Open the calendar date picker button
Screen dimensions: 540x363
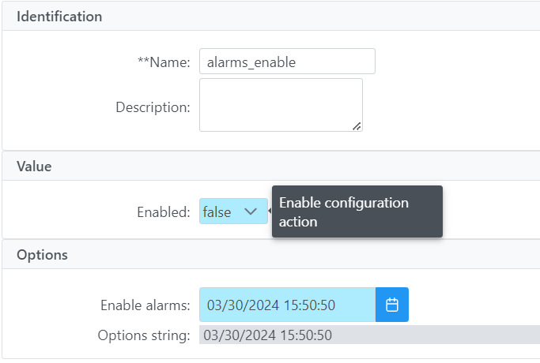[x=391, y=305]
